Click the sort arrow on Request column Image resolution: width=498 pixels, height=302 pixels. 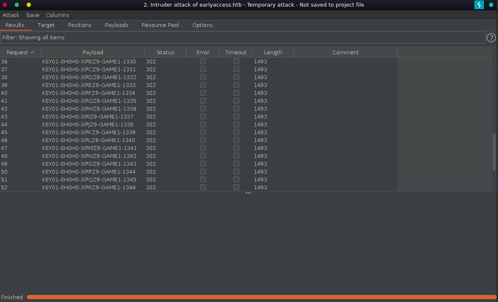32,53
